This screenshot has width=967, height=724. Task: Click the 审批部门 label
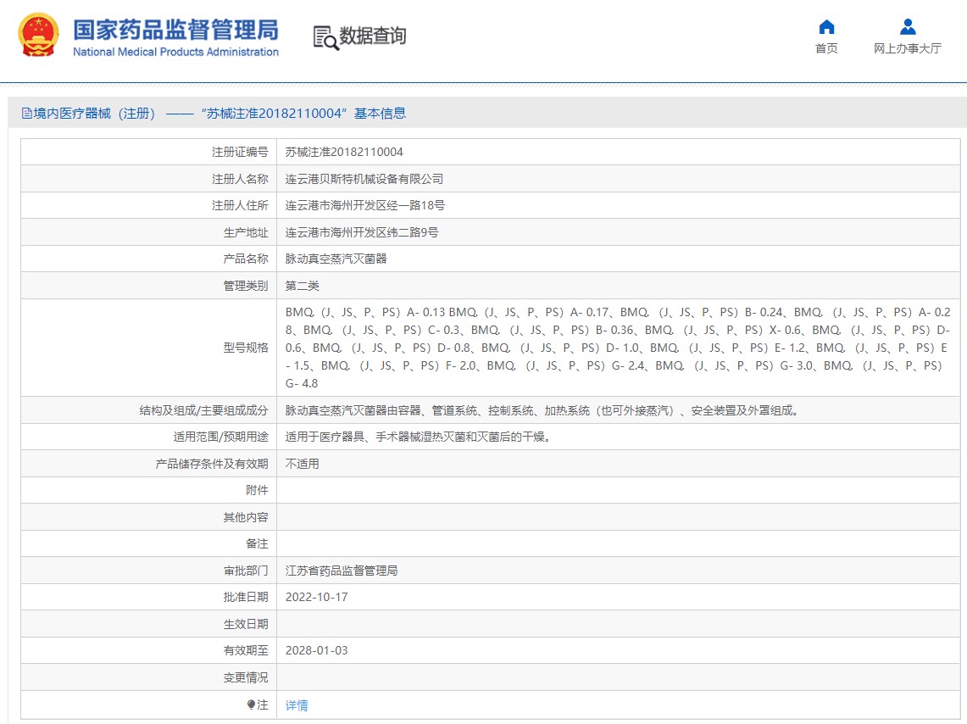pyautogui.click(x=246, y=571)
